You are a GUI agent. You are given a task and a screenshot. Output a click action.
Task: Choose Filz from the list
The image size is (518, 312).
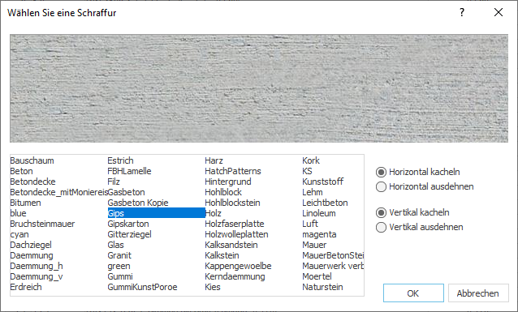click(x=114, y=182)
